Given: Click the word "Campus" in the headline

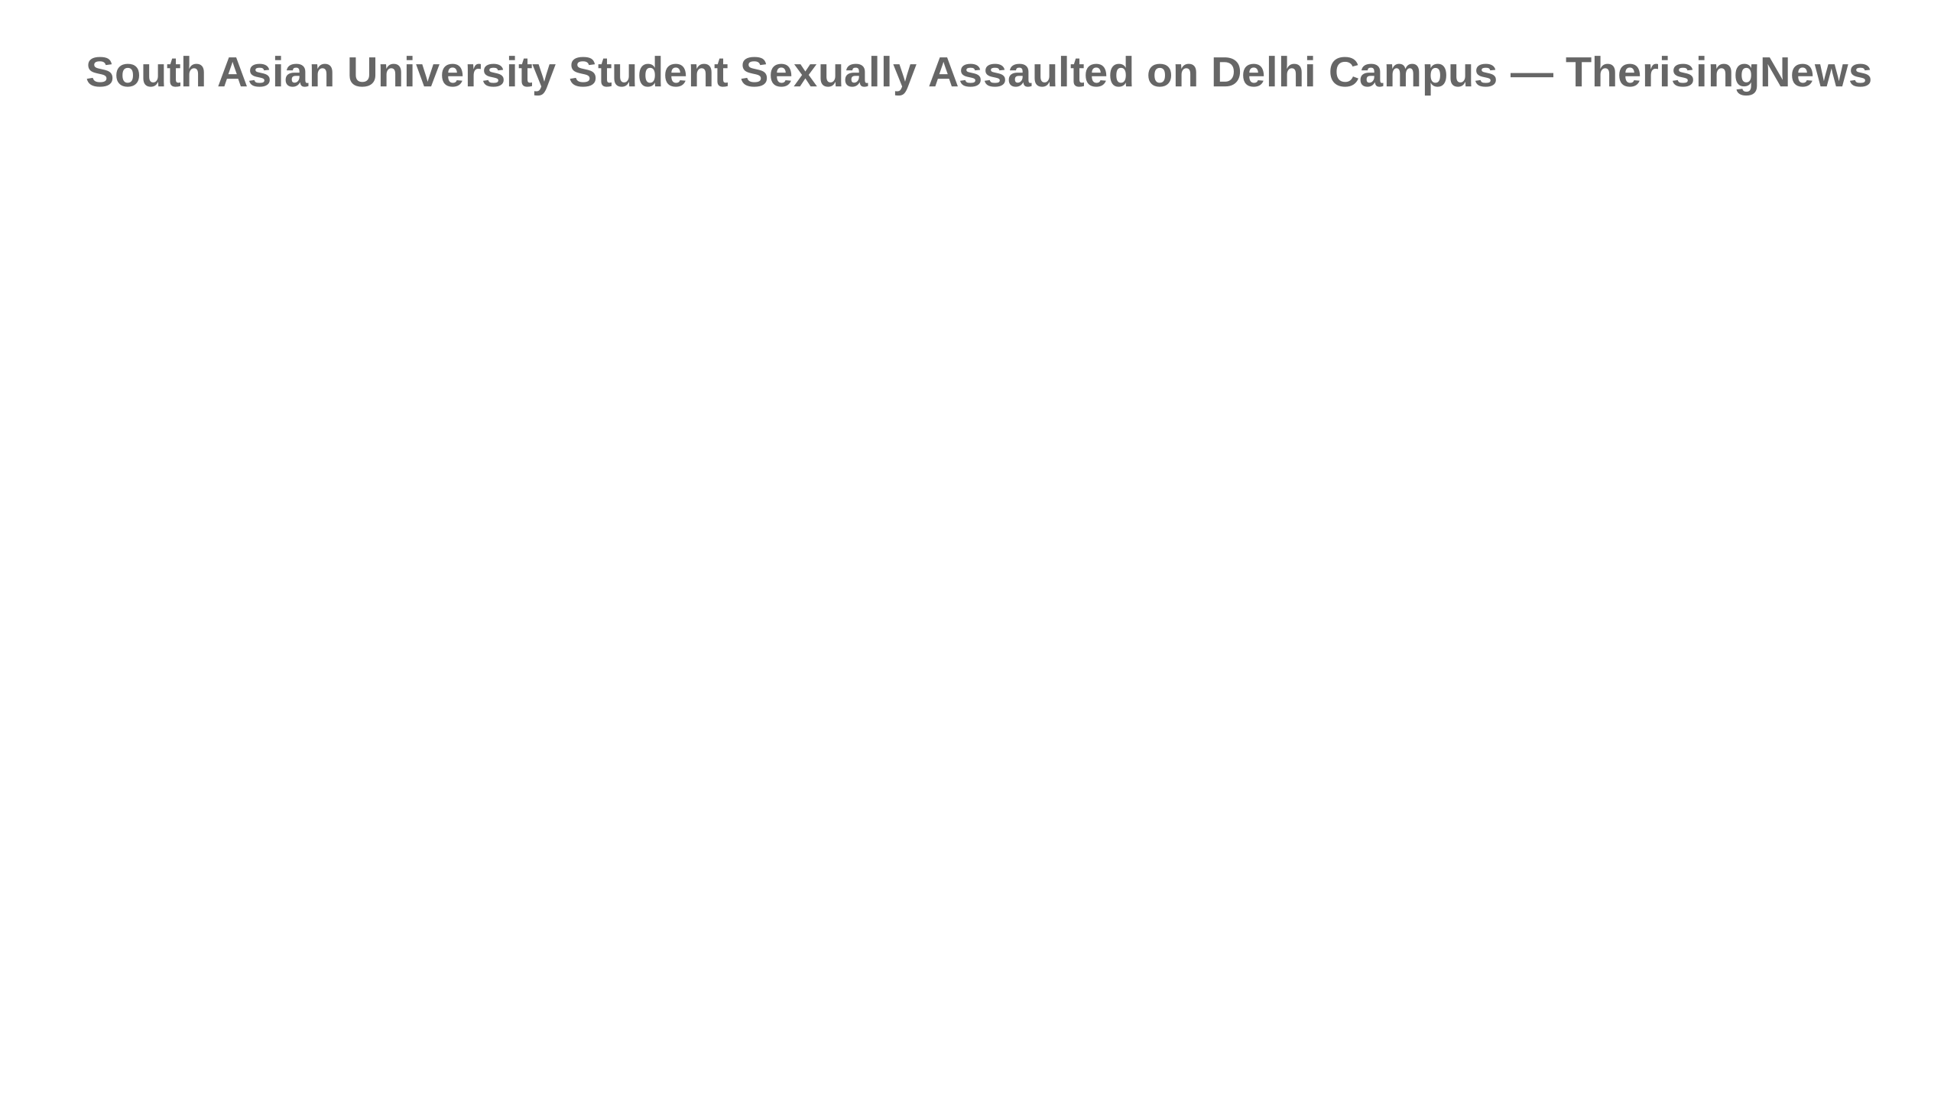Looking at the screenshot, I should point(1413,73).
